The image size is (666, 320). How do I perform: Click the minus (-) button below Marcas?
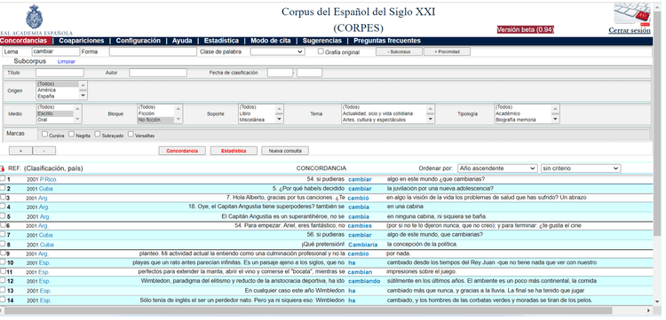44,151
